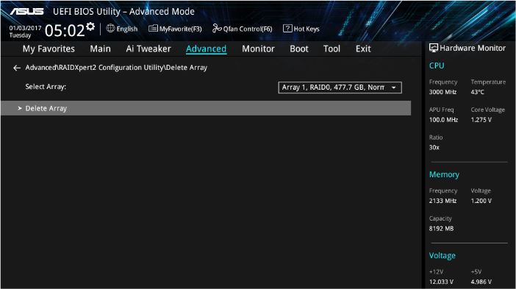Click the ASUS logo
This screenshot has height=289, width=516.
pyautogui.click(x=26, y=12)
